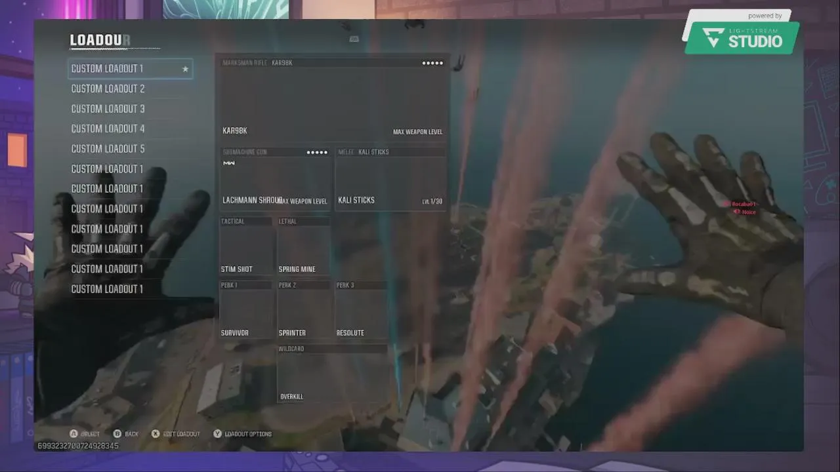The width and height of the screenshot is (840, 472).
Task: Click the A button Select prompt icon
Action: (74, 434)
